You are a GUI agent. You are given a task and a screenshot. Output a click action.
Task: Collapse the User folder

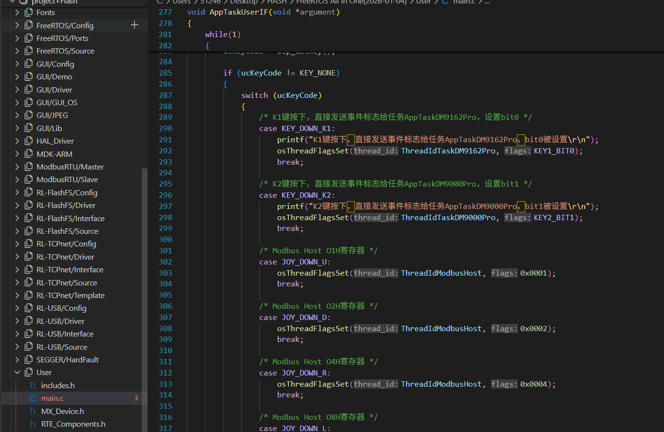pyautogui.click(x=18, y=373)
